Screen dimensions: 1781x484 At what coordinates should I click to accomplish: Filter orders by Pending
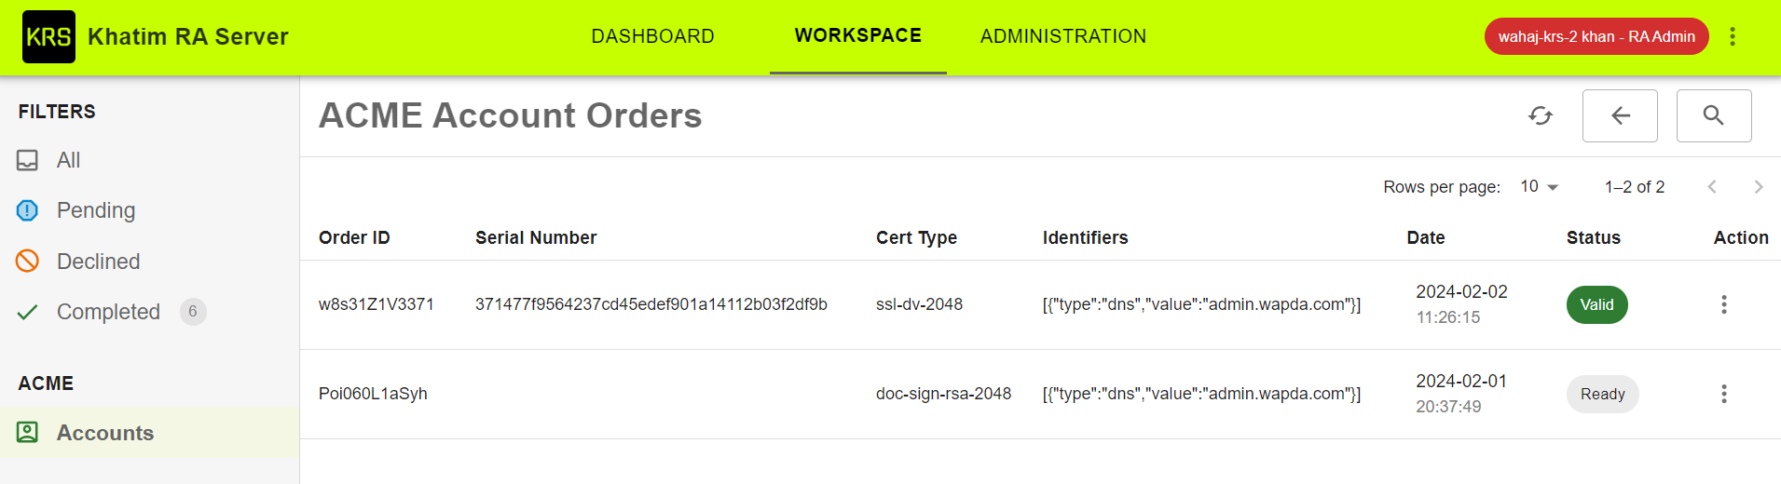[x=96, y=210]
